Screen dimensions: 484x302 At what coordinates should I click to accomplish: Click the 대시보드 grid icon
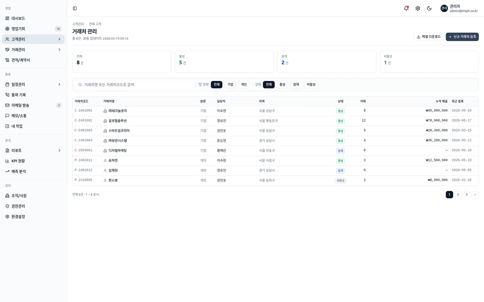(x=7, y=18)
